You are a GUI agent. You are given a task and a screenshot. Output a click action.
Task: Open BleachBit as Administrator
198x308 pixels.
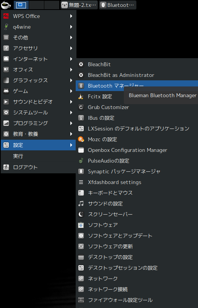coord(137,75)
